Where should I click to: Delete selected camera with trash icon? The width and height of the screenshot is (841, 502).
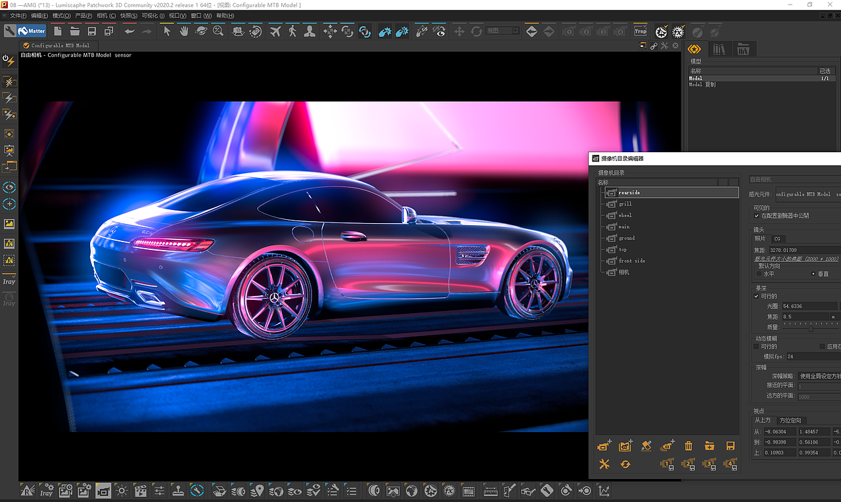[689, 446]
